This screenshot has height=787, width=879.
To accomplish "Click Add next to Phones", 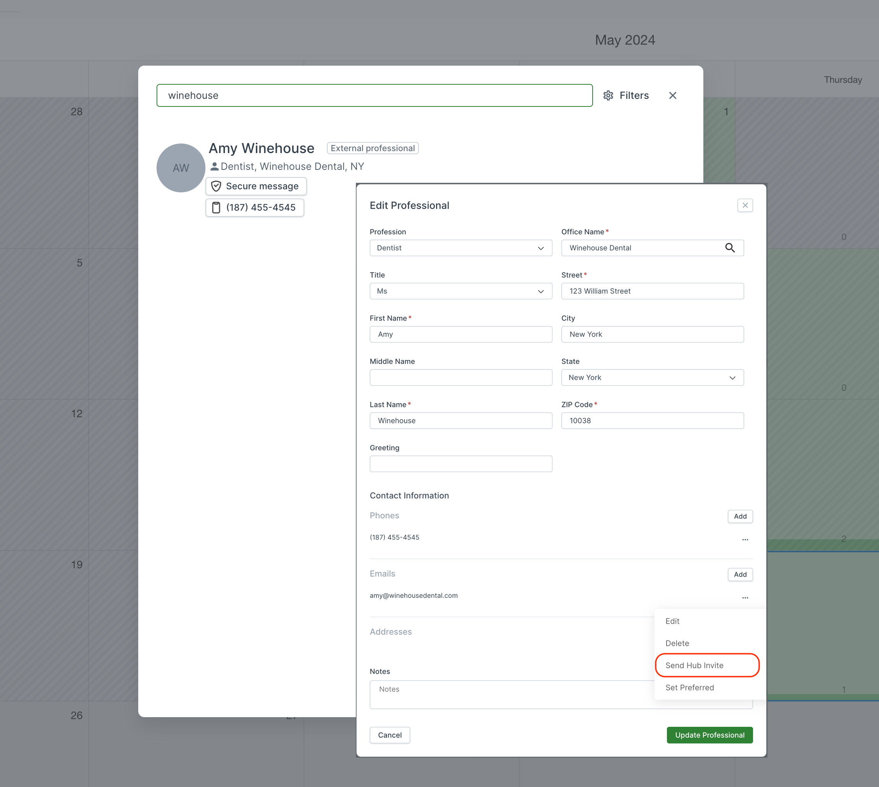I will tap(740, 516).
